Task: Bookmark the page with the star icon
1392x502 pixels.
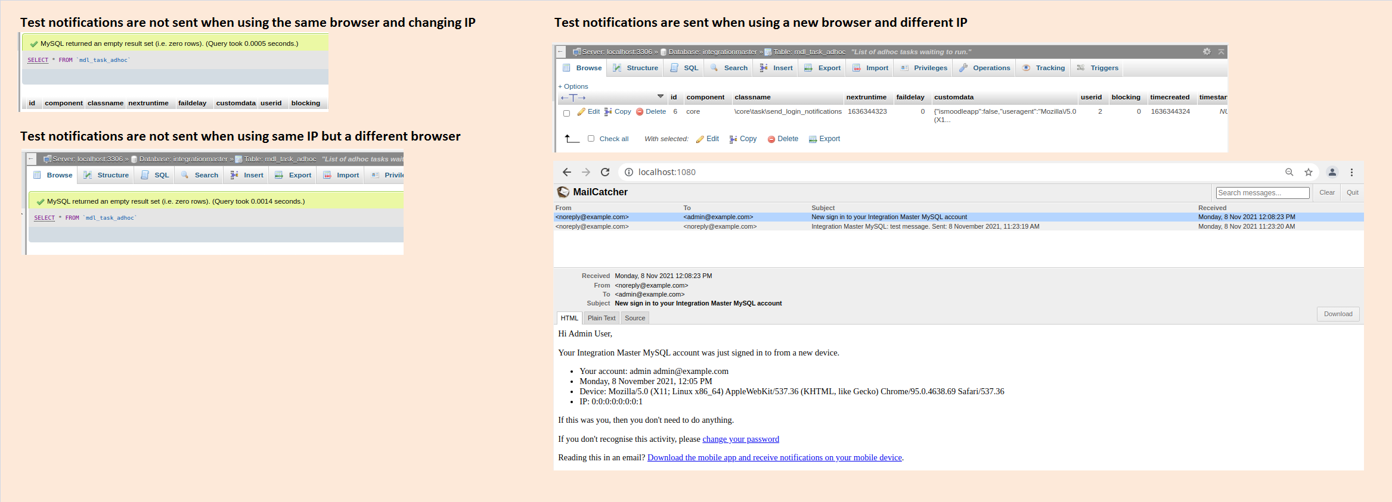Action: pos(1309,172)
